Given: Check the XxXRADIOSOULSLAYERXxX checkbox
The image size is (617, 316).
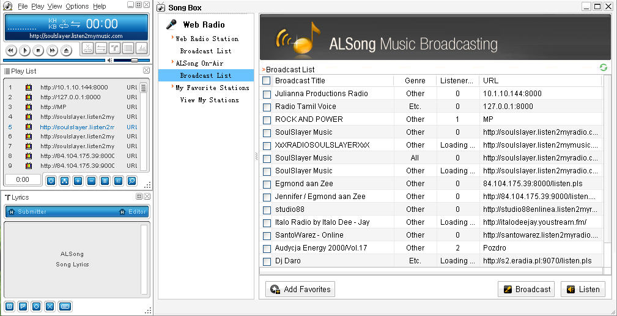Looking at the screenshot, I should 267,145.
